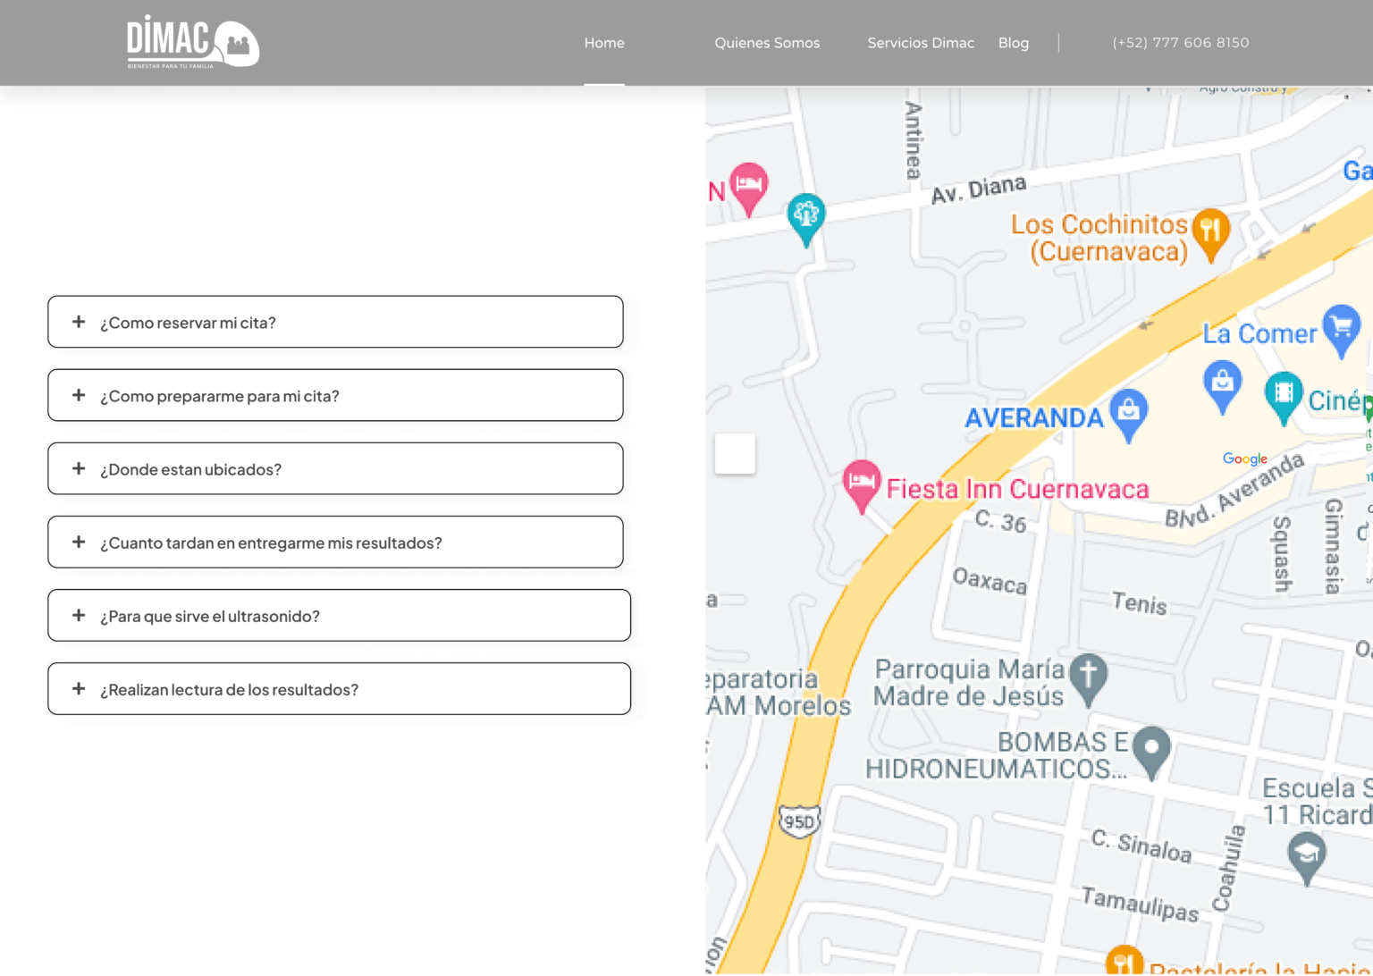Select the AVERANDA shopping bag pin
The image size is (1373, 976).
1129,413
